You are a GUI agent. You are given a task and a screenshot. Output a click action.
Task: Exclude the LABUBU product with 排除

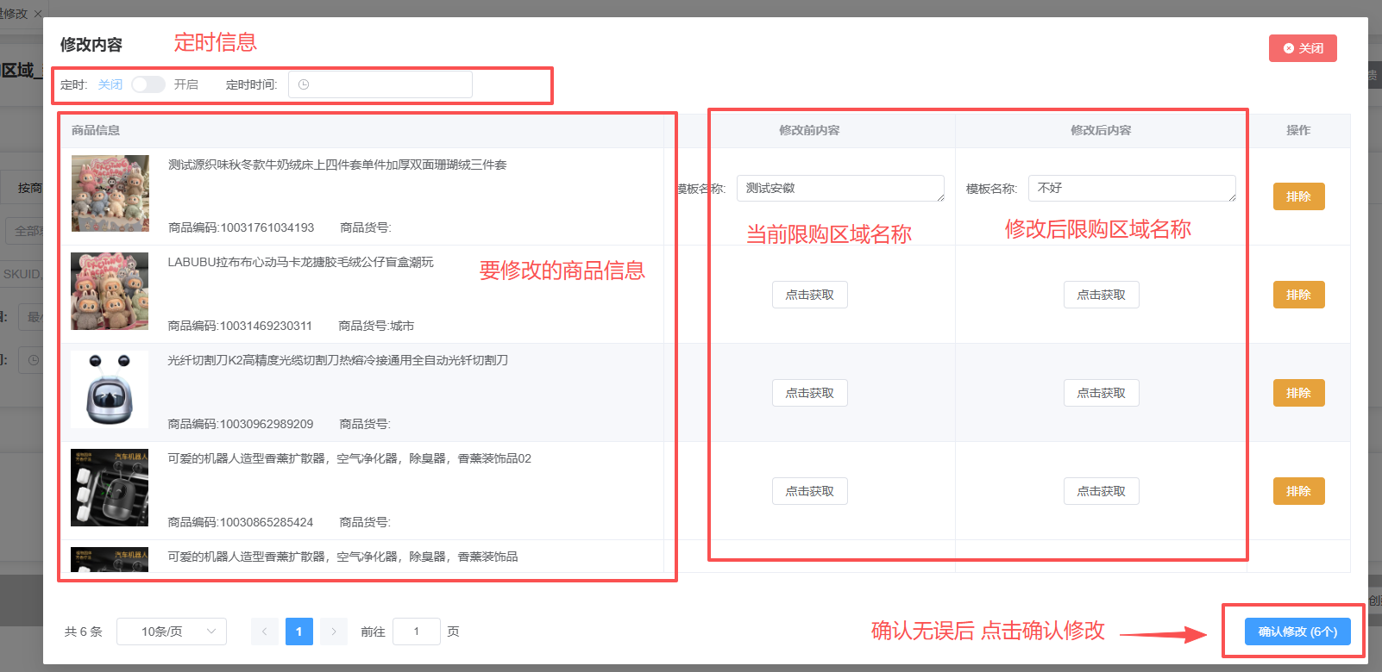[x=1298, y=295]
